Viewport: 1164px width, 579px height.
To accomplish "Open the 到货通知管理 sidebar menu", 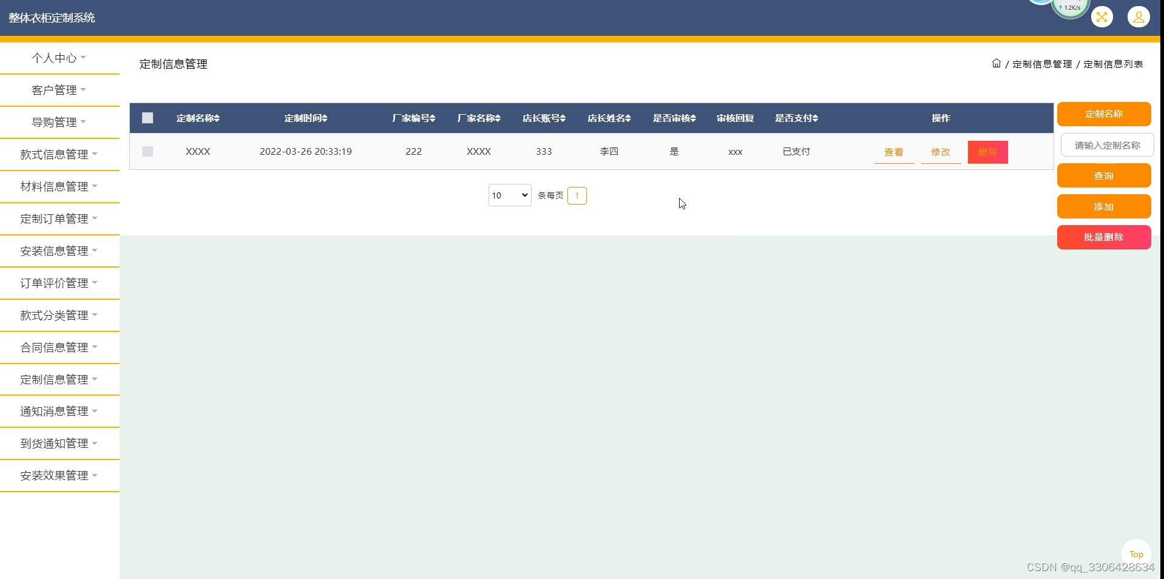I will coord(59,443).
